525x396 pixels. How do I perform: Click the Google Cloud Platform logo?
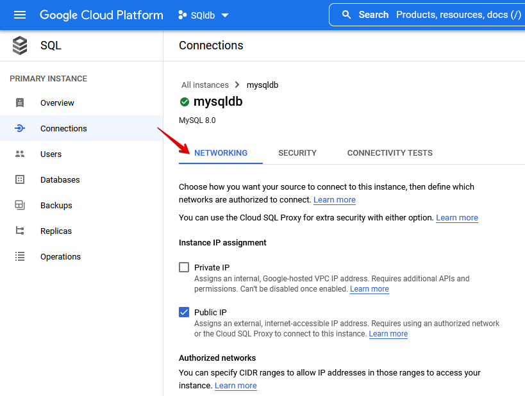coord(101,15)
